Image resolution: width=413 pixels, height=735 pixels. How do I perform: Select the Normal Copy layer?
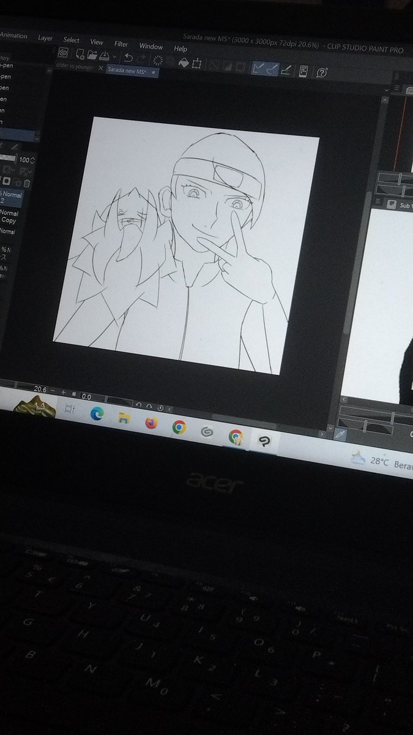(x=9, y=217)
